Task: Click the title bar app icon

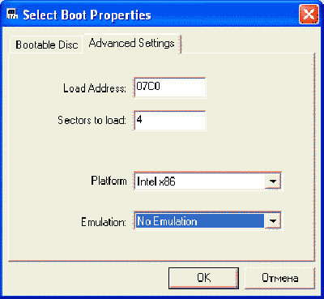Action: 12,14
